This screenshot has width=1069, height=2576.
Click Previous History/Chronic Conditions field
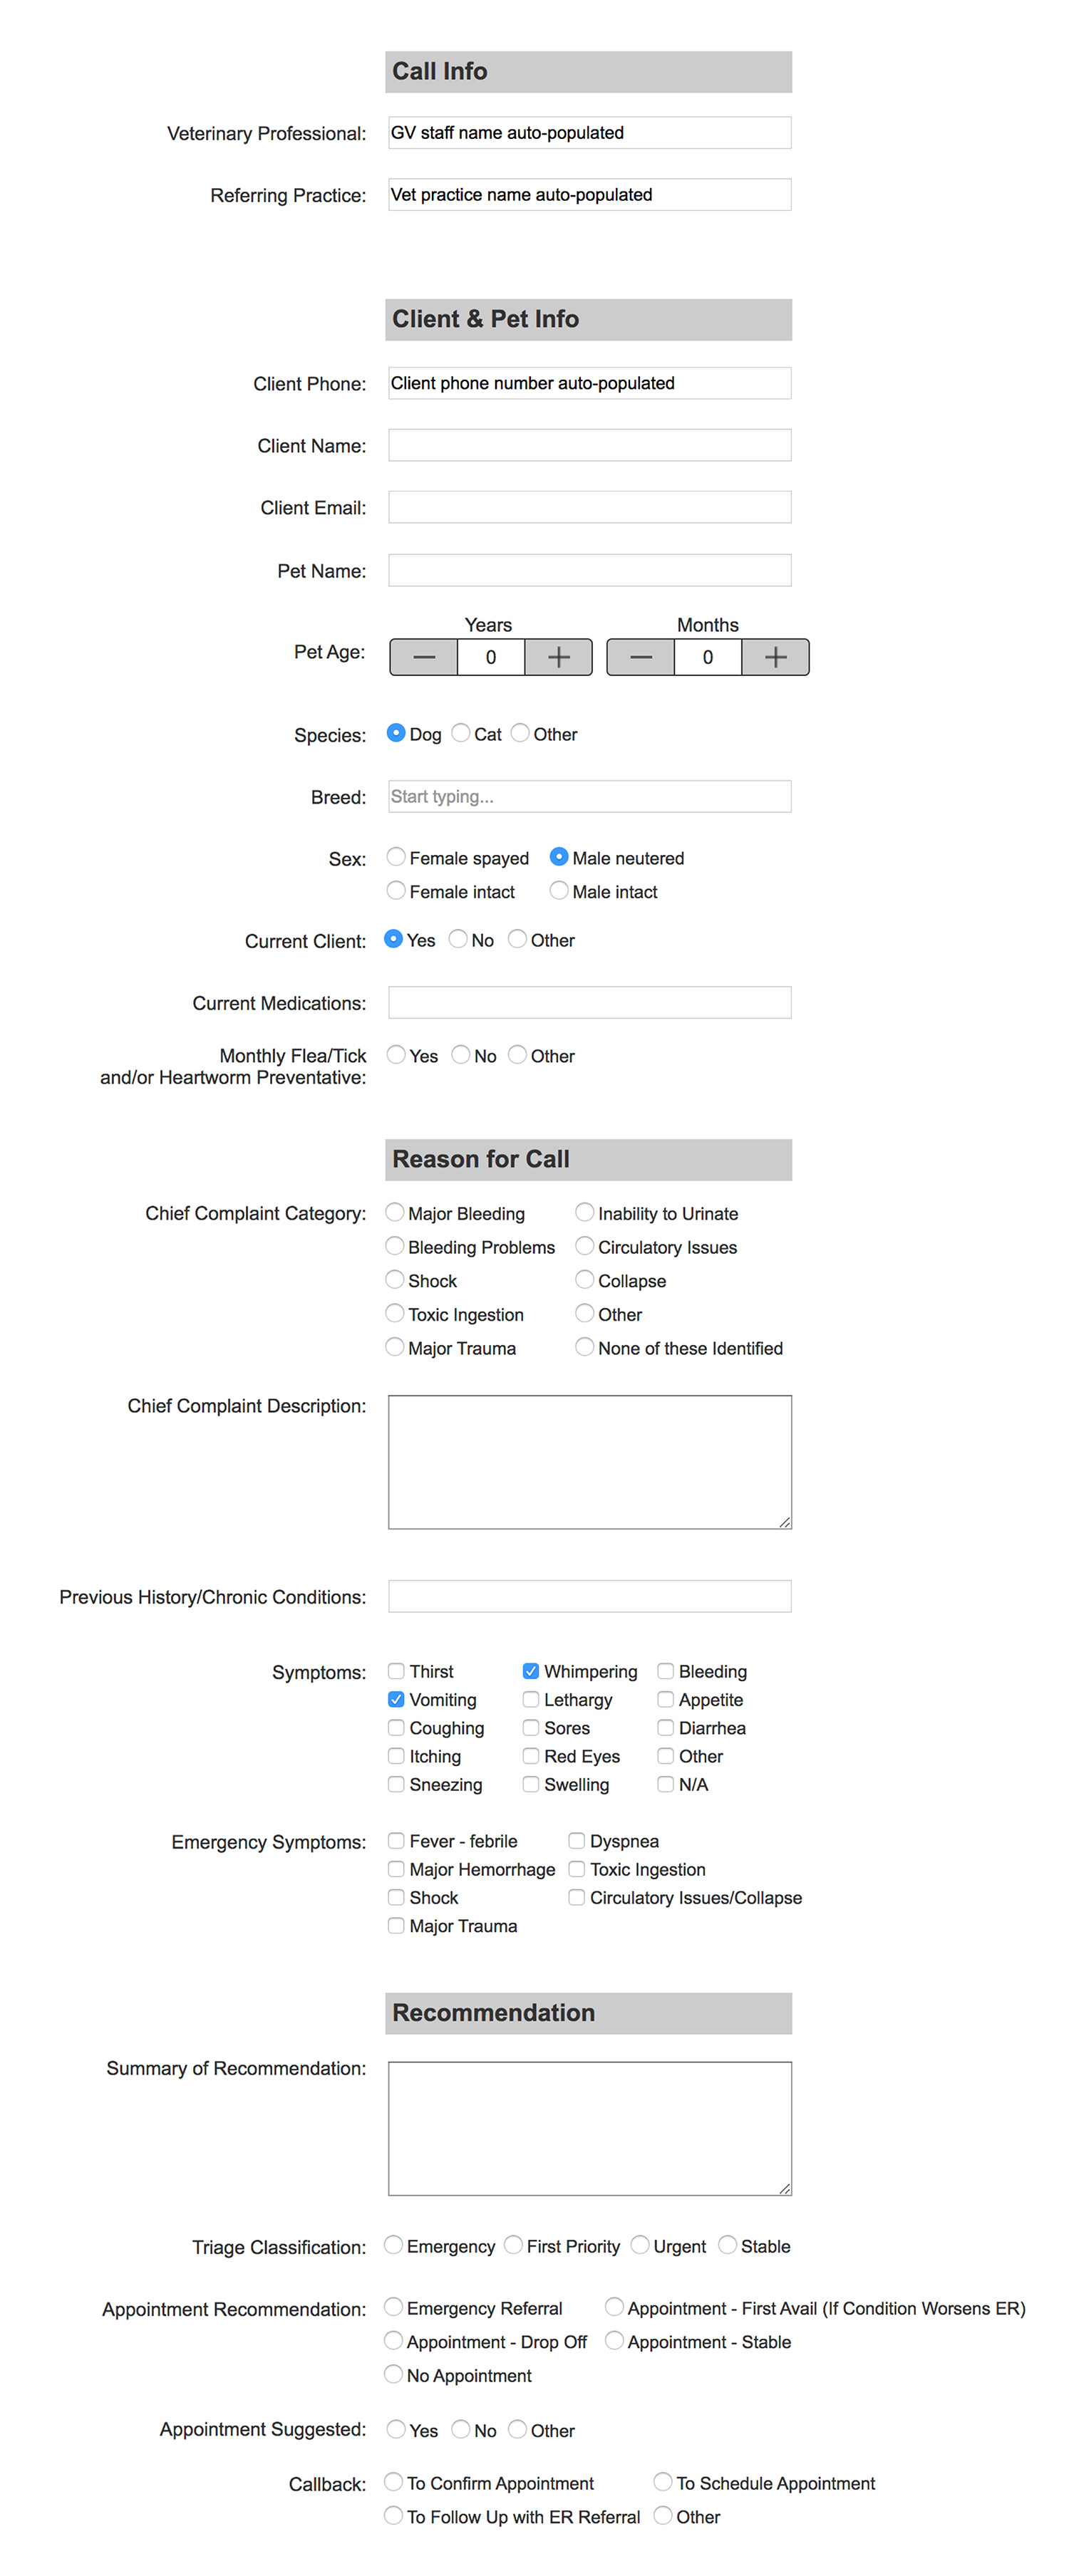click(x=590, y=1596)
